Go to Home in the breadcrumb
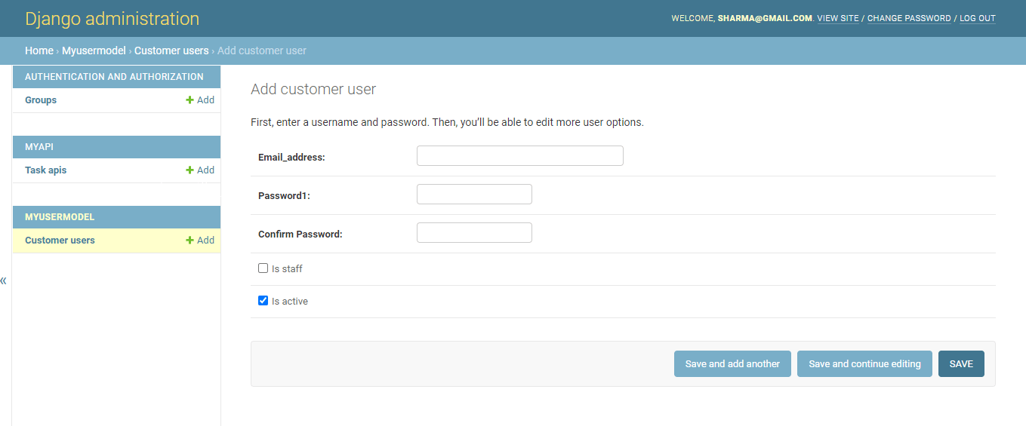Screen dimensions: 1026x426 (x=39, y=51)
